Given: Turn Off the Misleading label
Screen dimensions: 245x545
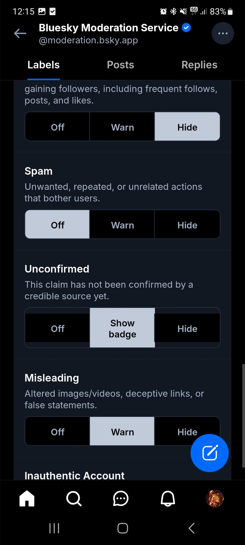Looking at the screenshot, I should [57, 432].
